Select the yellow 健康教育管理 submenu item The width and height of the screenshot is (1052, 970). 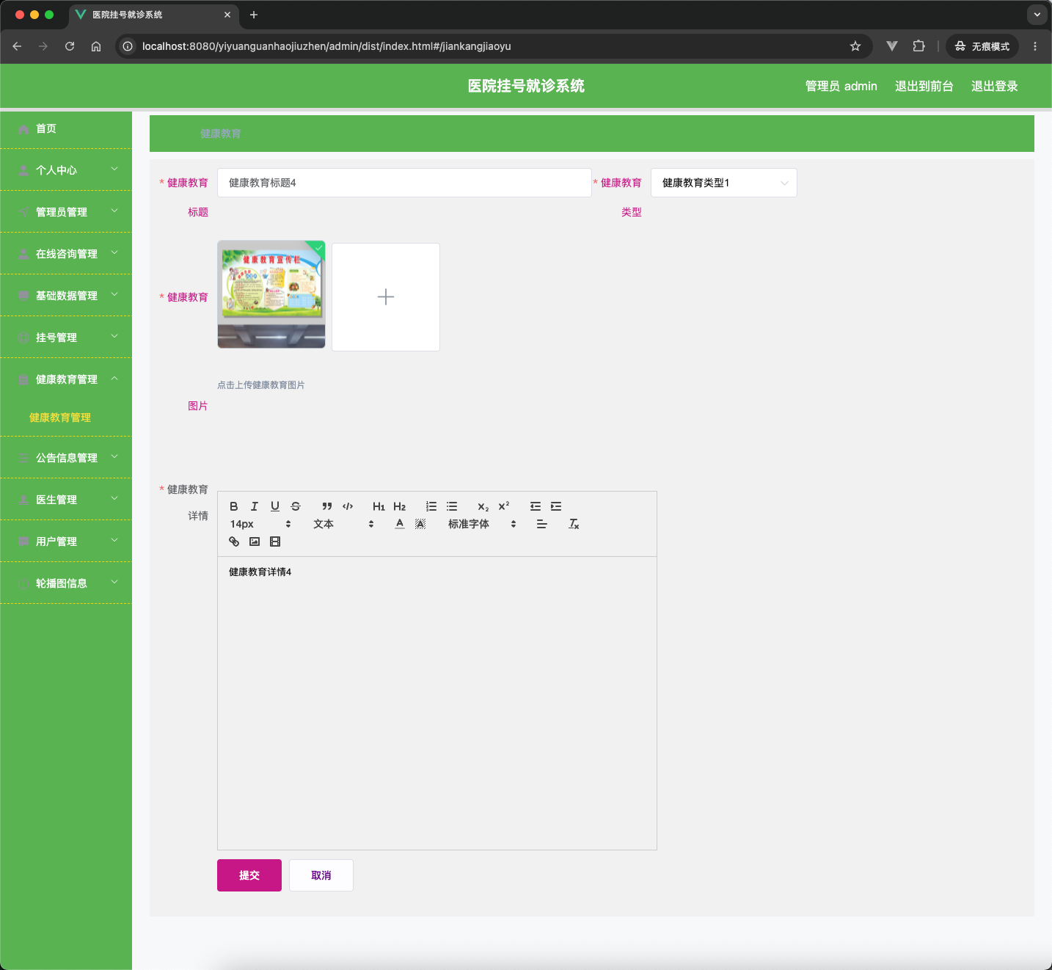pos(60,417)
